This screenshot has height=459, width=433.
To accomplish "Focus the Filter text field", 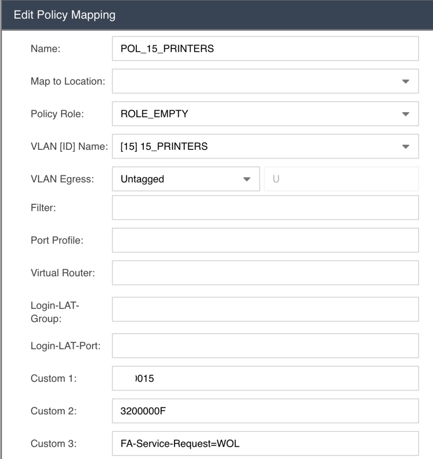I will click(x=265, y=208).
